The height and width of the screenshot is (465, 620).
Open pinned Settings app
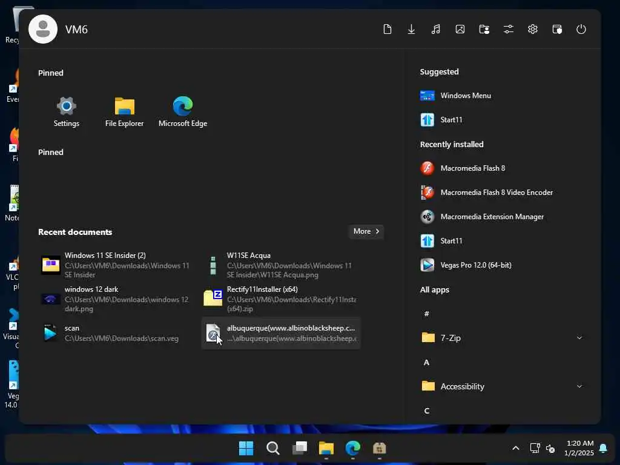tap(67, 112)
